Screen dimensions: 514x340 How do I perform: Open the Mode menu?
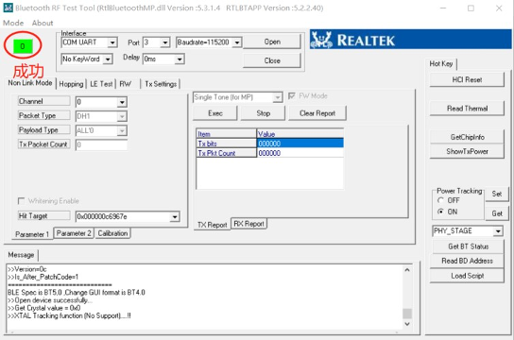pyautogui.click(x=13, y=23)
